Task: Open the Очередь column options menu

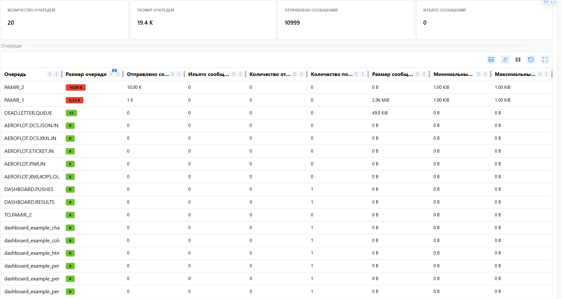Action: [56, 74]
